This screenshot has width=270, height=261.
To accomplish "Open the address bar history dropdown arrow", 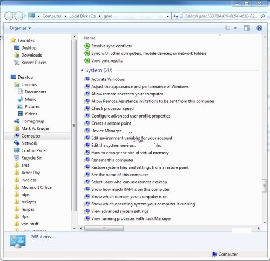I will click(x=168, y=16).
